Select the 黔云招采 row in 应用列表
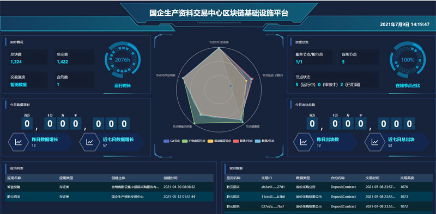This screenshot has width=436, height=214. click(x=109, y=197)
